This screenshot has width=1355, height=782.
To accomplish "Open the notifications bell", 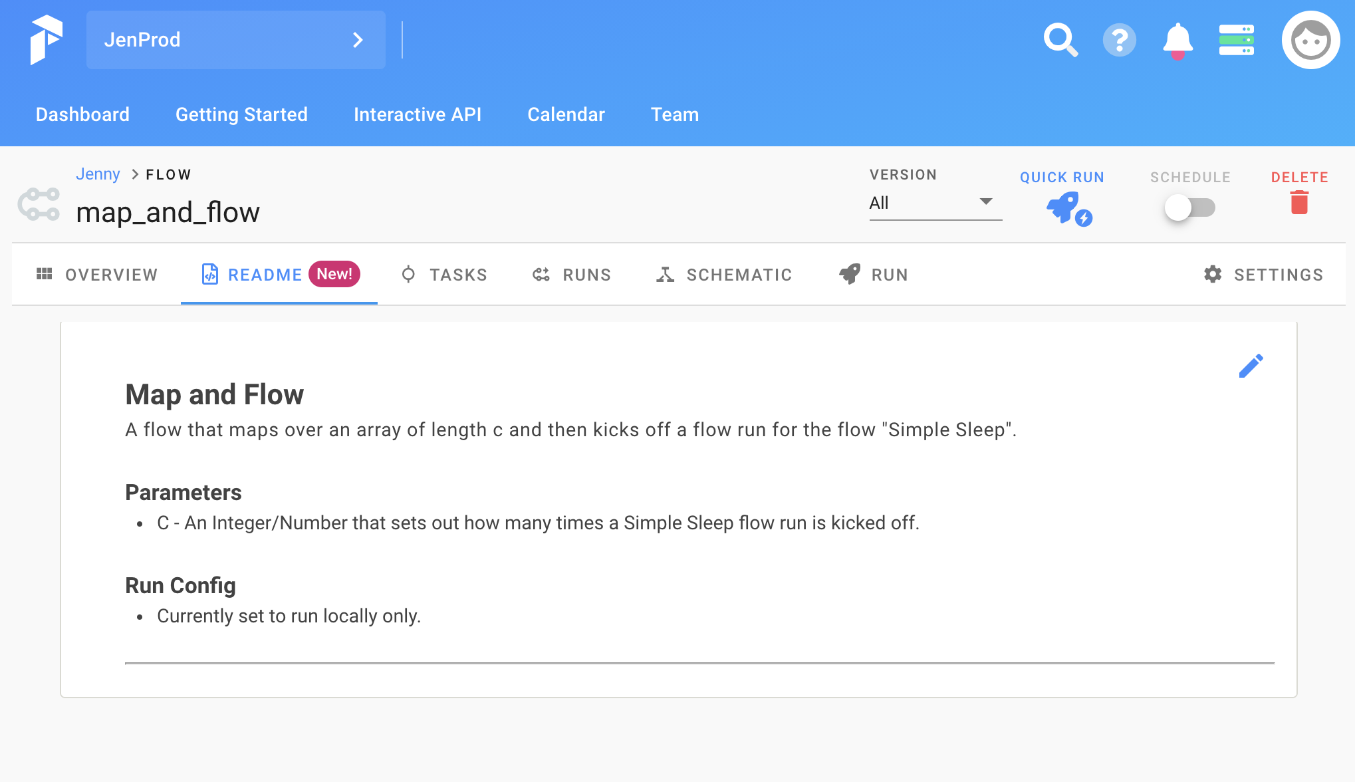I will (x=1177, y=40).
